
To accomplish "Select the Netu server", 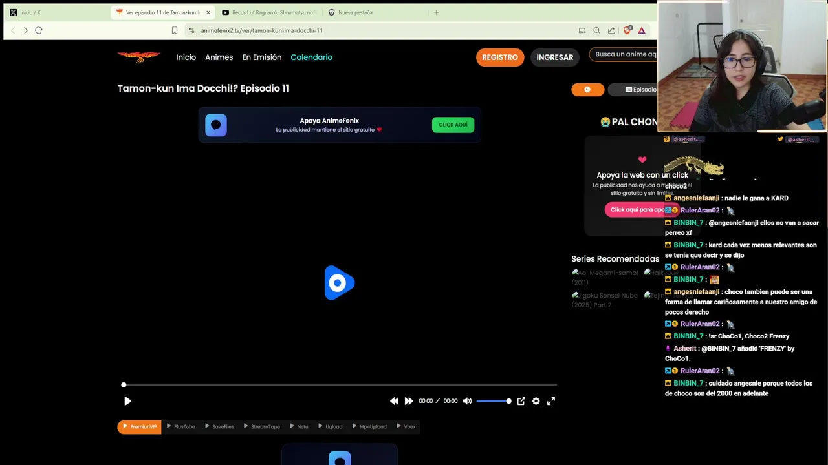I will pos(299,426).
